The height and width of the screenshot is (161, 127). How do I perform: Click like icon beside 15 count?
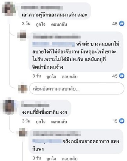pos(122,121)
